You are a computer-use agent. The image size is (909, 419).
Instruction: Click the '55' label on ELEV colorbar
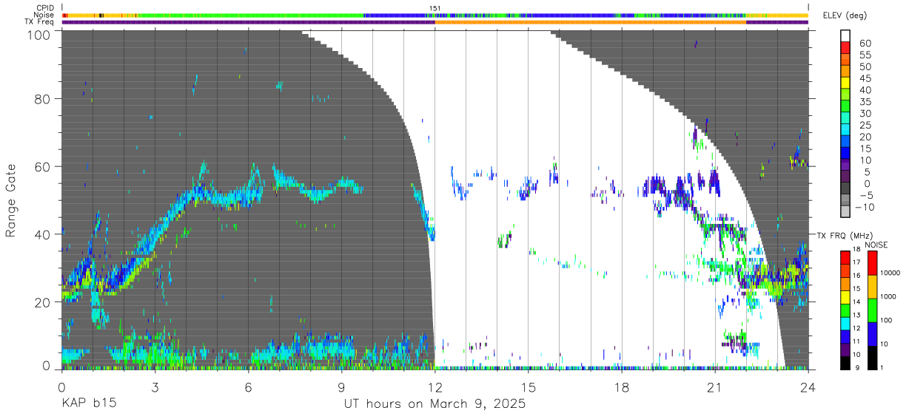point(865,55)
